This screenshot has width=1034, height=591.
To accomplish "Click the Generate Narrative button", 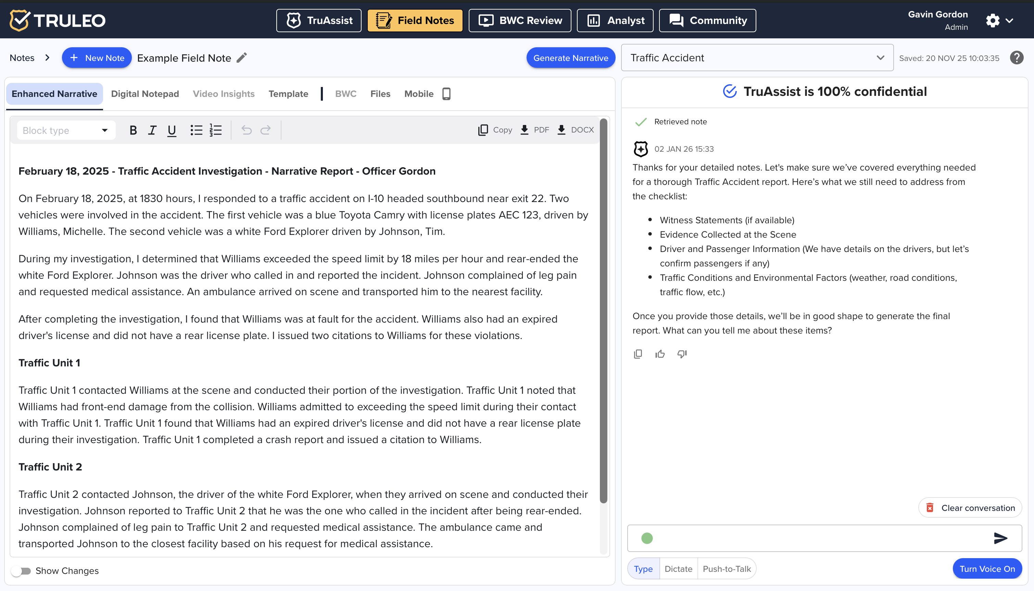I will tap(570, 58).
